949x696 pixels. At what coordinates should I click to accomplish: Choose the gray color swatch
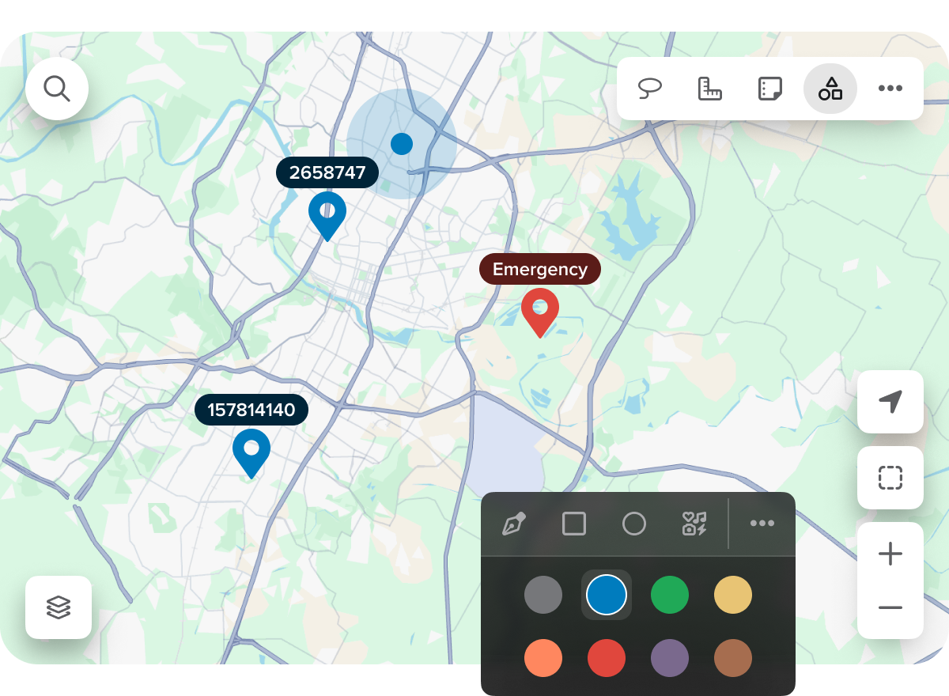coord(543,595)
